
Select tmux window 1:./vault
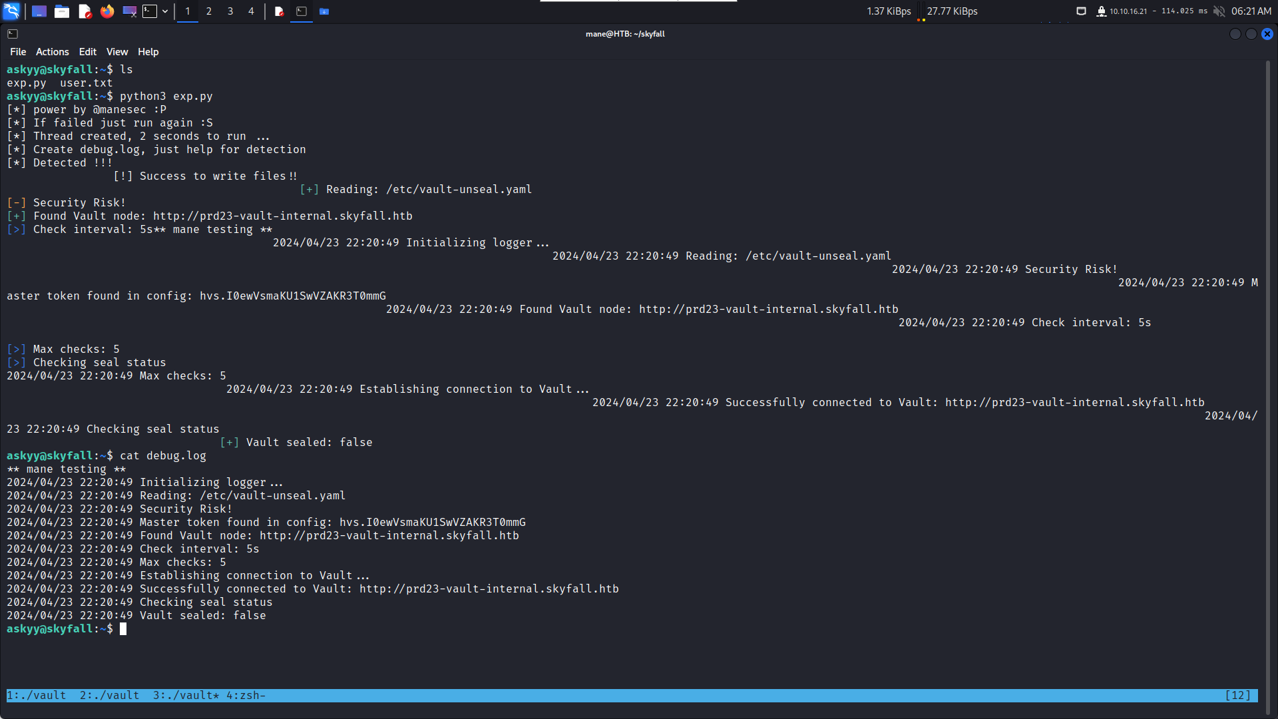37,696
